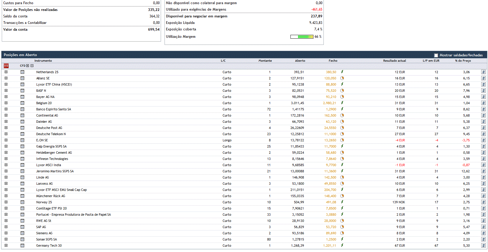Viewport: 488px width, 252px height.
Task: Expand the Deutsche Telekom N position row
Action: pos(6,134)
